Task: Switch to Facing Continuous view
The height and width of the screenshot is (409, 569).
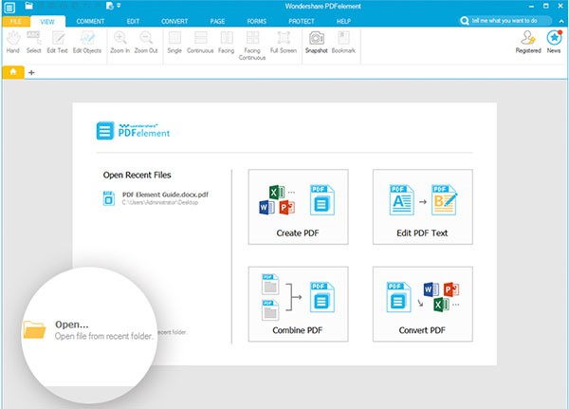Action: 252,46
